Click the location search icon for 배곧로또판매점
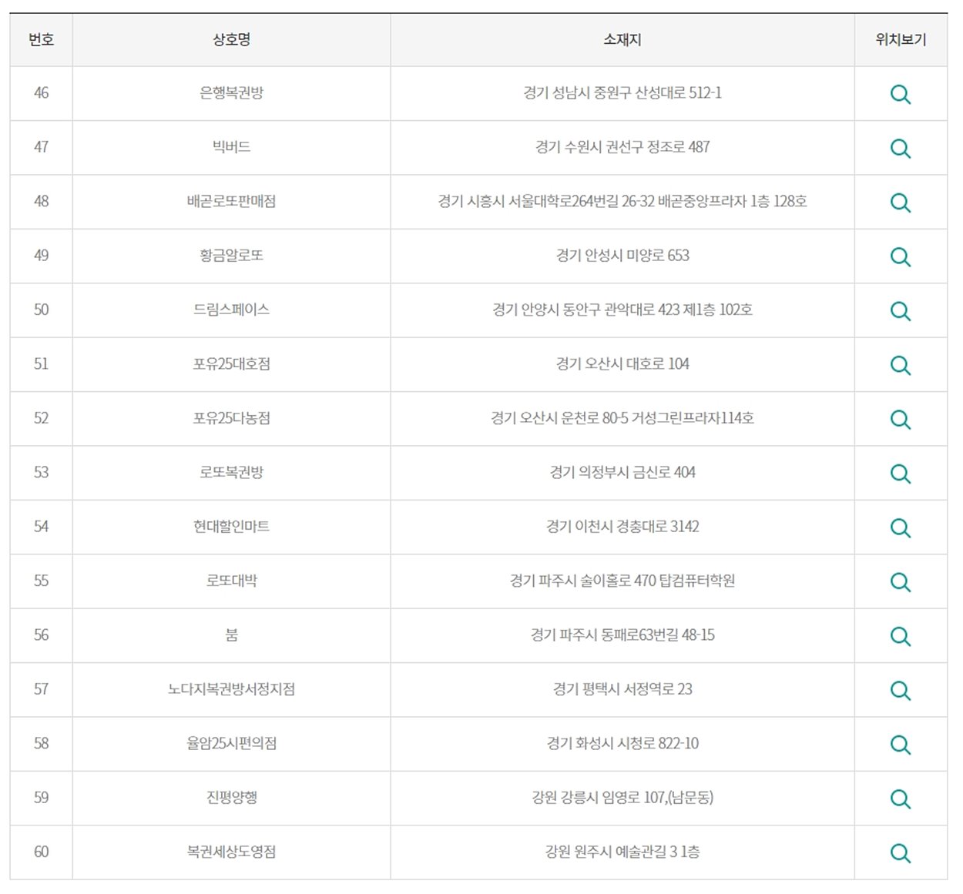The image size is (963, 894). pos(900,203)
